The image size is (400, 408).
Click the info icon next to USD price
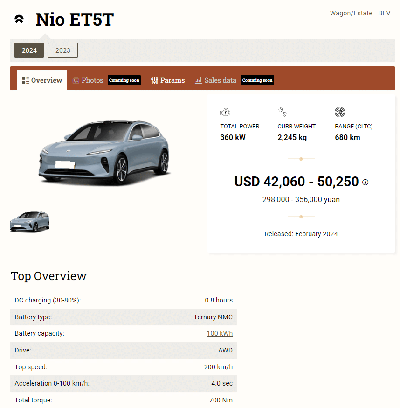coord(365,182)
